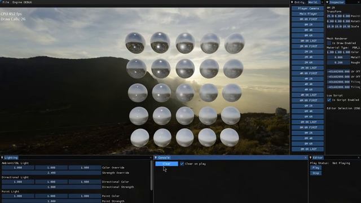This screenshot has width=361, height=203.
Task: Select the 8M 8R LAST entity
Action: (x=308, y=149)
